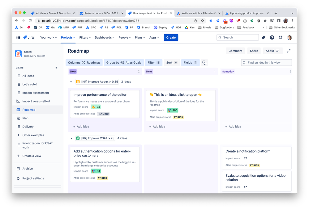This screenshot has width=309, height=209.
Task: Click the Share button
Action: [x=254, y=51]
